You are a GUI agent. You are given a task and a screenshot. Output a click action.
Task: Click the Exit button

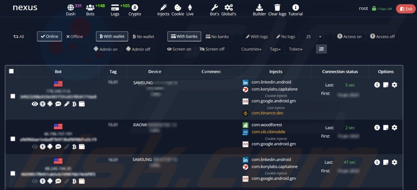pos(405,9)
